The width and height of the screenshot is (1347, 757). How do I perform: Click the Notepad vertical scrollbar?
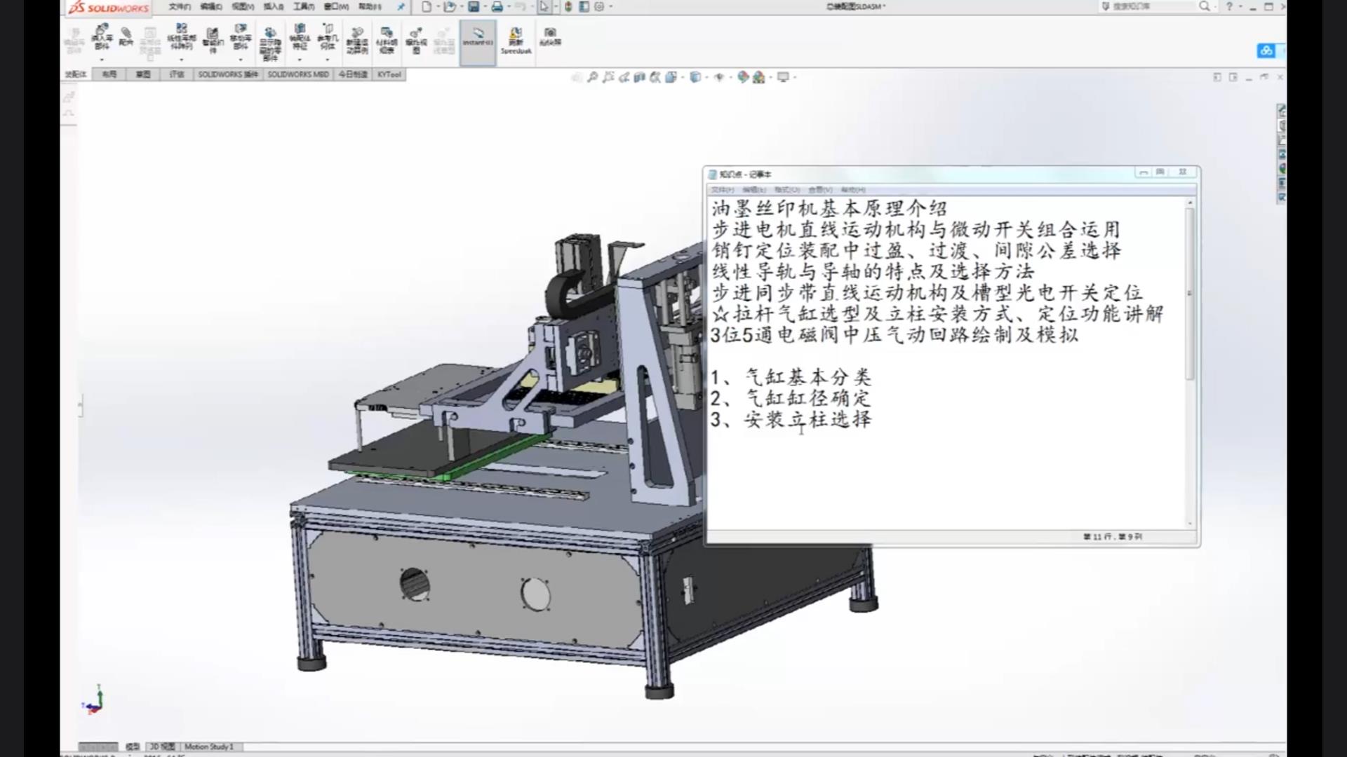[1190, 362]
